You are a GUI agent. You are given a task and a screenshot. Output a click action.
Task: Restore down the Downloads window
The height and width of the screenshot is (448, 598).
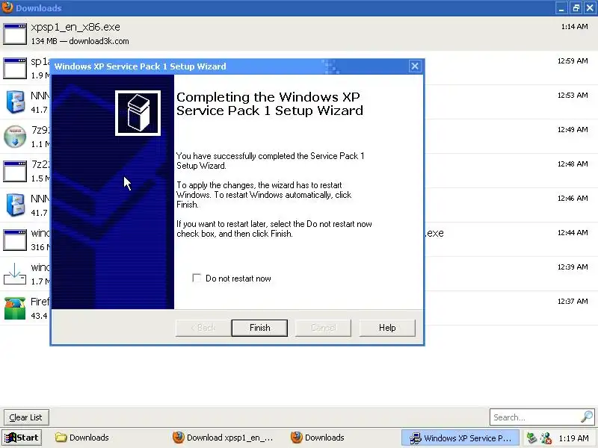tap(576, 8)
